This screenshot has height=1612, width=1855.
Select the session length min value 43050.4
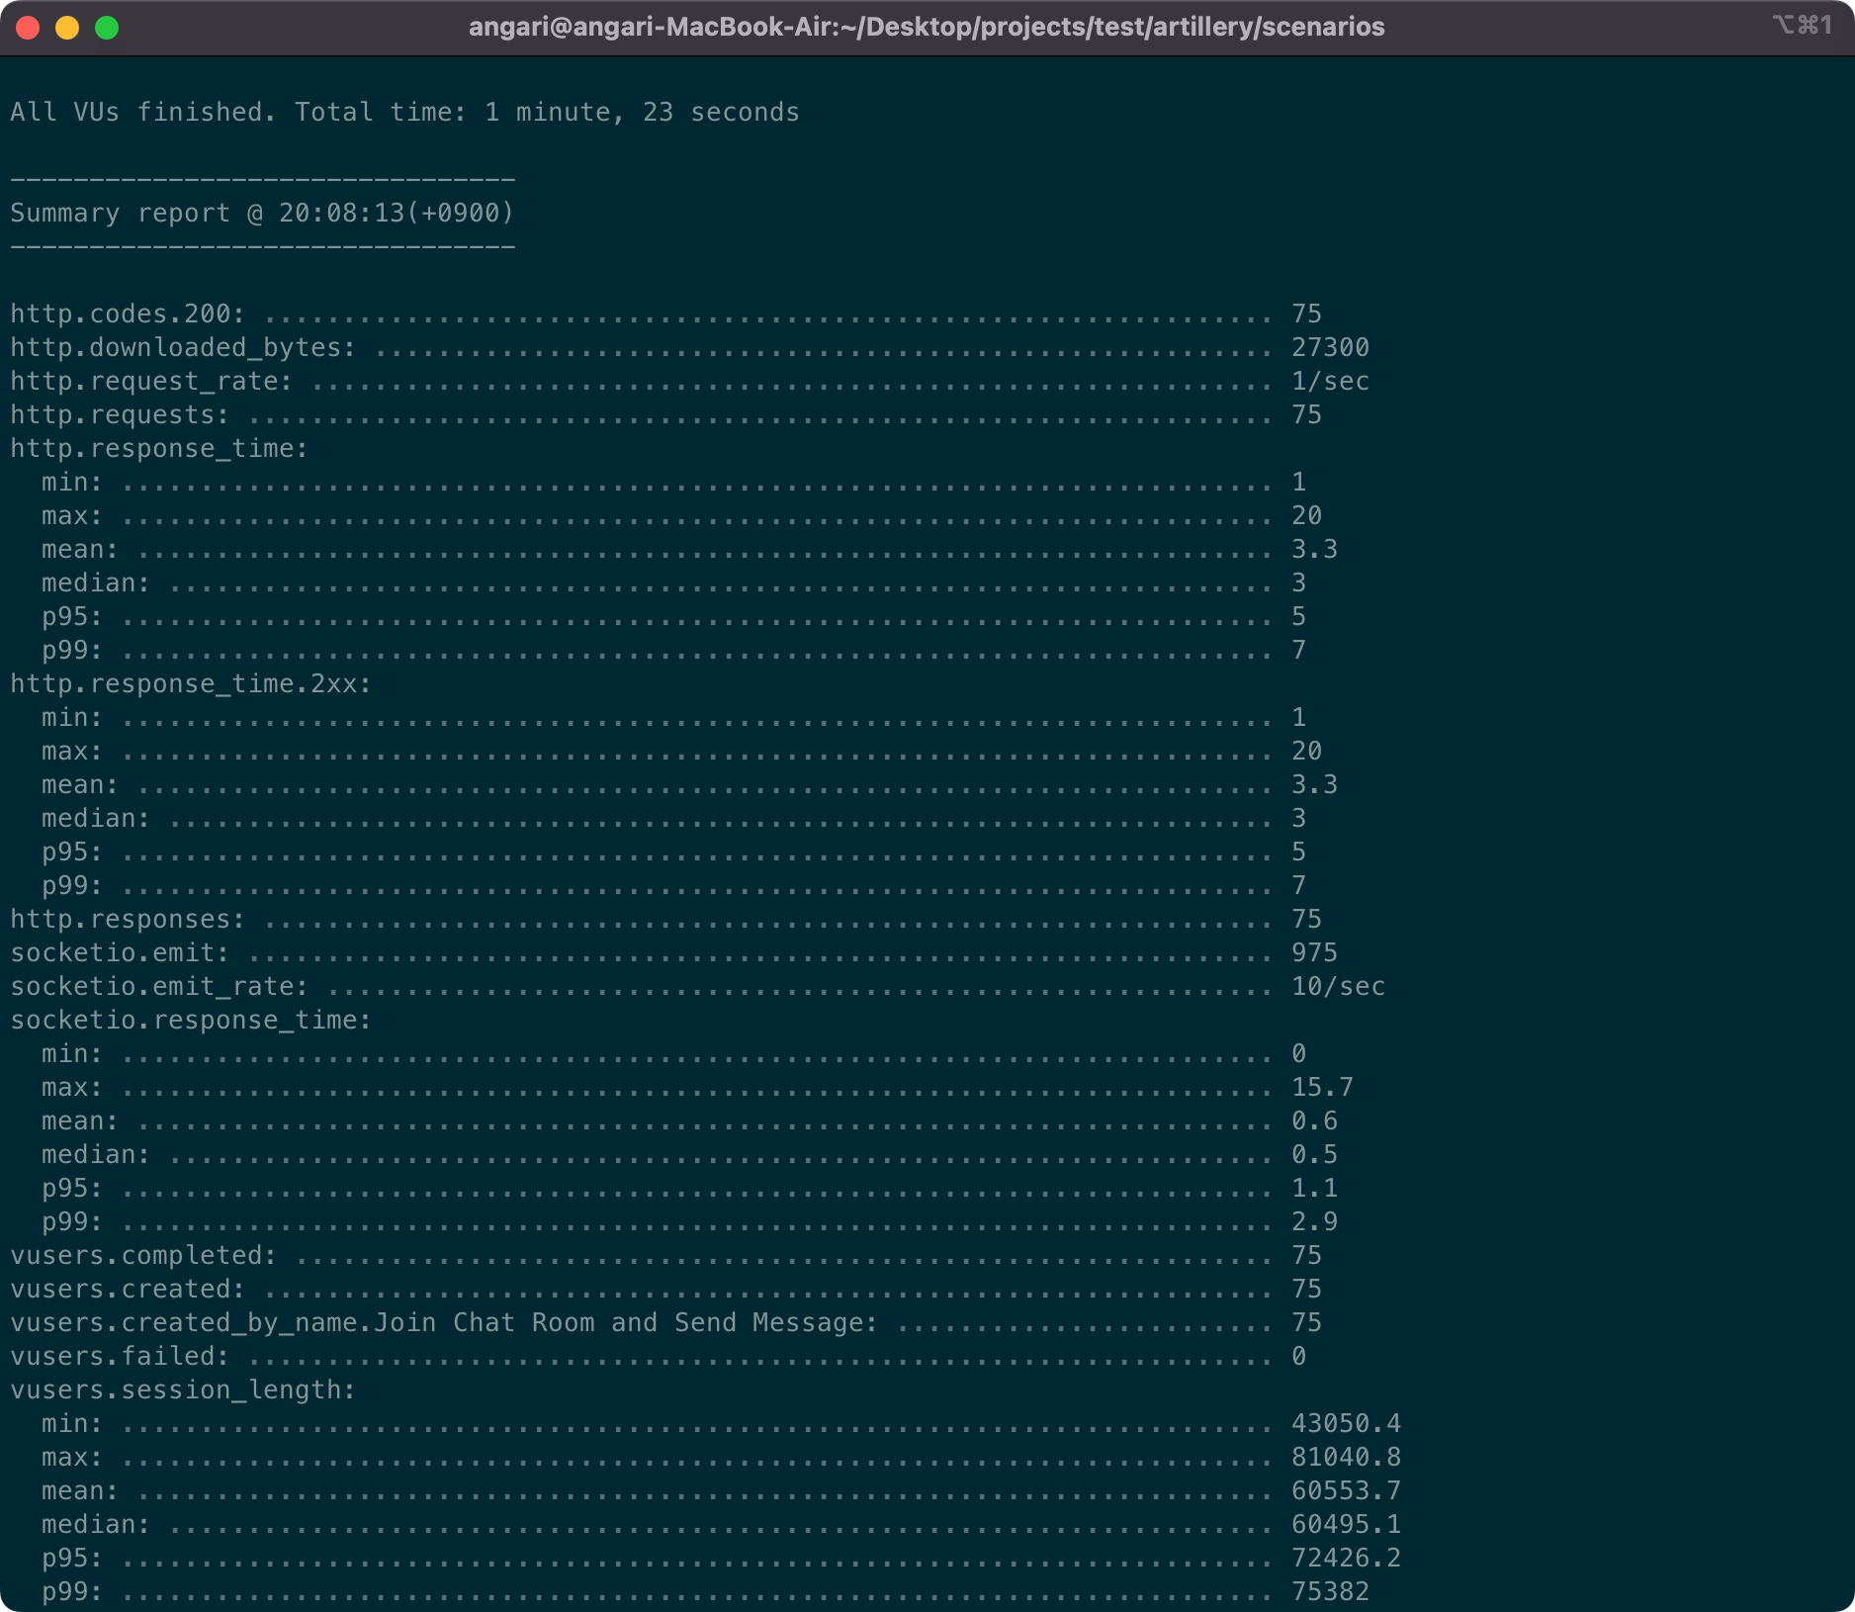coord(1347,1423)
